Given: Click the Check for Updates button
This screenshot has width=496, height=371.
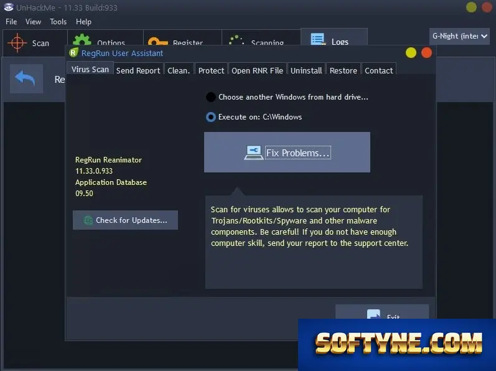Looking at the screenshot, I should 125,220.
